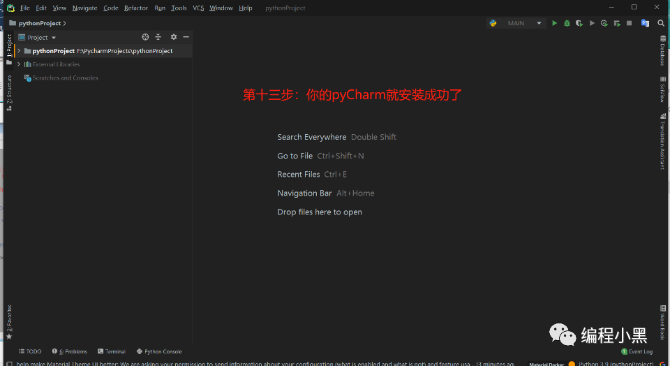Click the Python 3.9 interpreter status widget
Viewport: 670px width, 366px height.
(x=616, y=364)
